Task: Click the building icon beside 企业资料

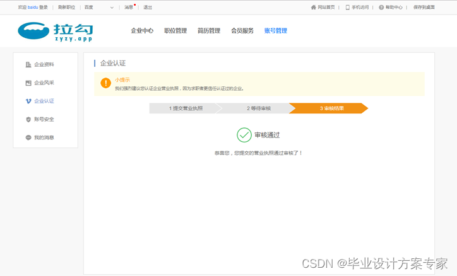Action: 28,64
